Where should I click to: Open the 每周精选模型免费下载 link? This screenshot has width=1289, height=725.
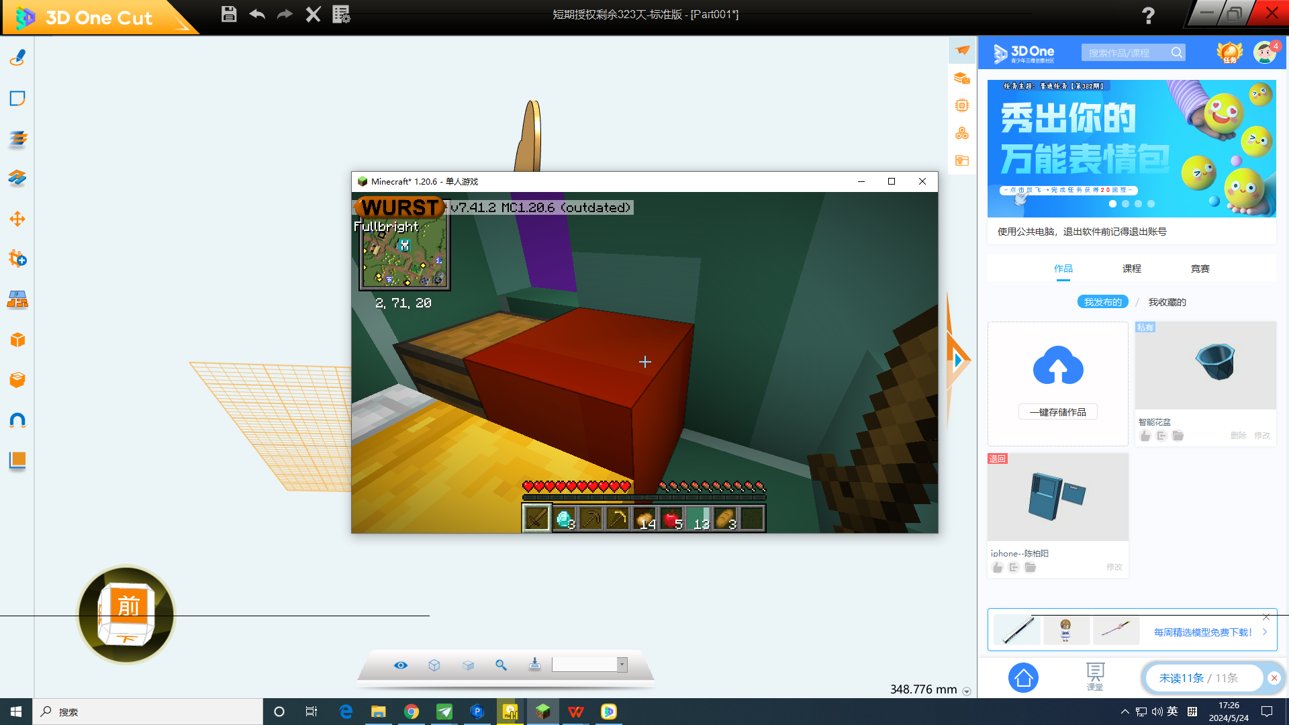(1202, 632)
